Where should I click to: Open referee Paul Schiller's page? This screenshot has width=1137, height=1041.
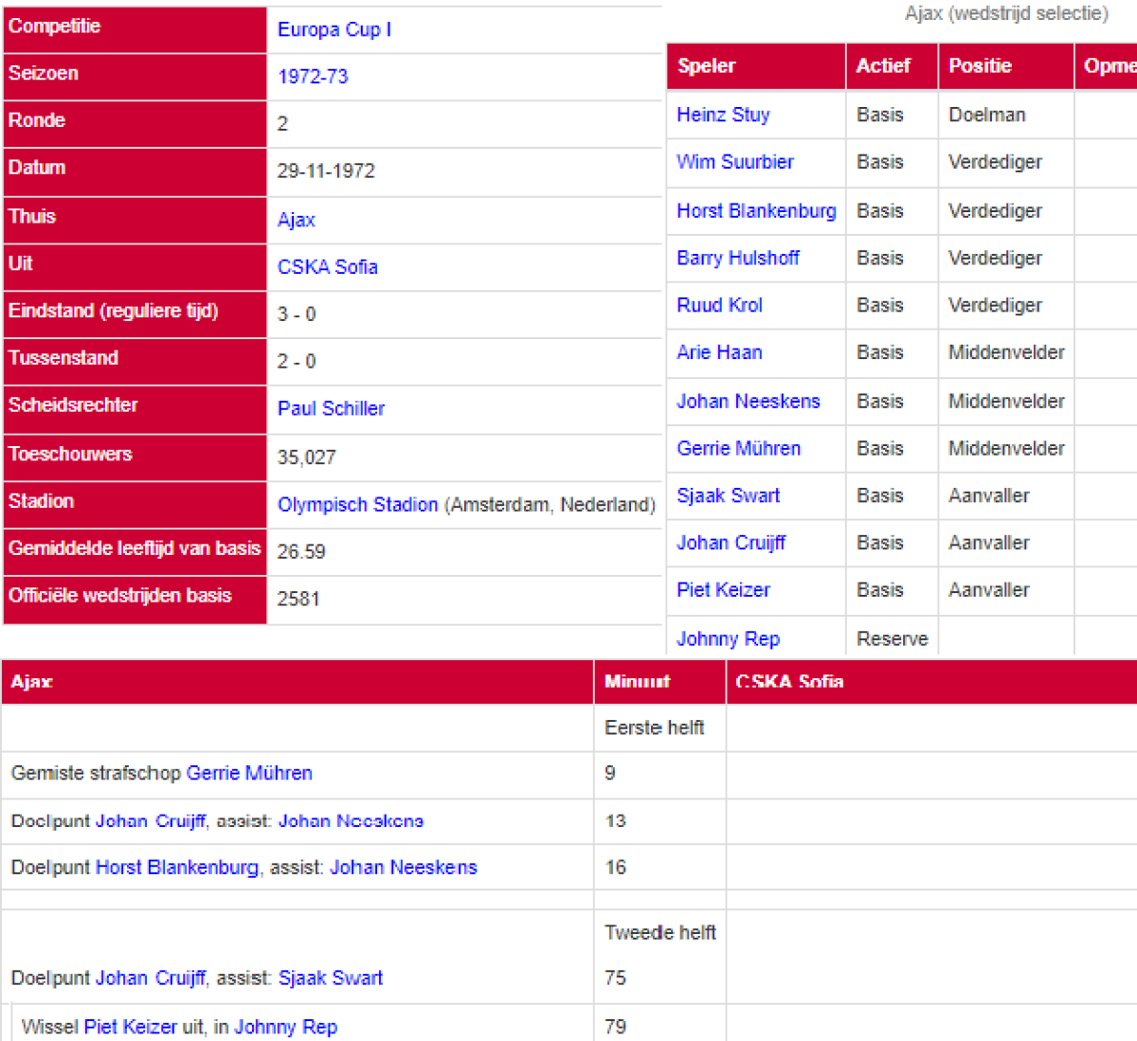[x=331, y=408]
